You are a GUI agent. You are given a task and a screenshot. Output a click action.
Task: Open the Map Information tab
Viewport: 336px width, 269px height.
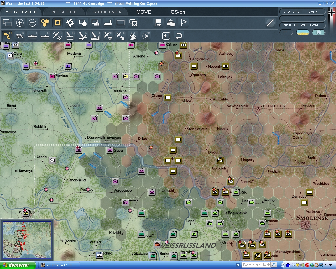(x=21, y=12)
